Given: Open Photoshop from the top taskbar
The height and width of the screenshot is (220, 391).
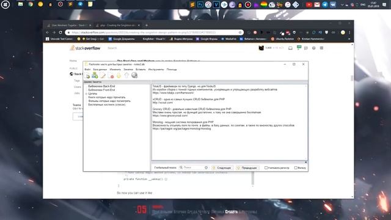Looking at the screenshot, I should coord(200,4).
